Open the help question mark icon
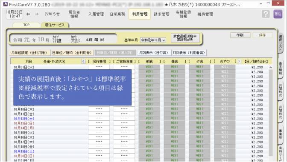The image size is (287, 162). [x=266, y=14]
